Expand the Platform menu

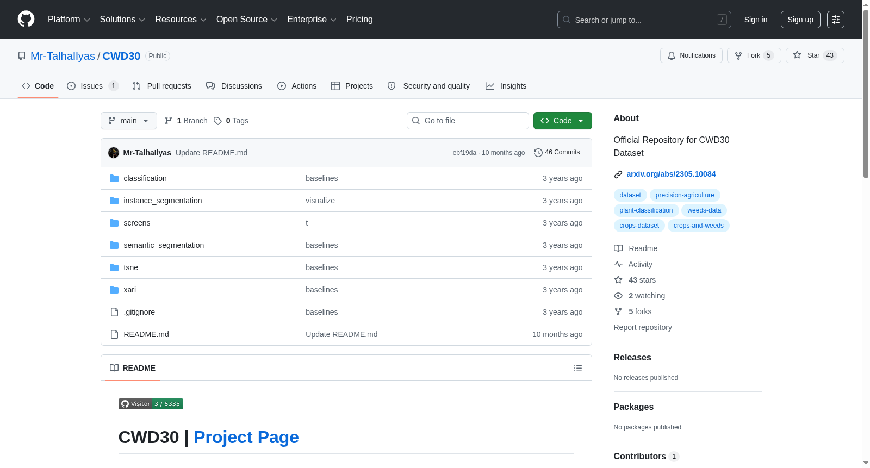point(69,20)
